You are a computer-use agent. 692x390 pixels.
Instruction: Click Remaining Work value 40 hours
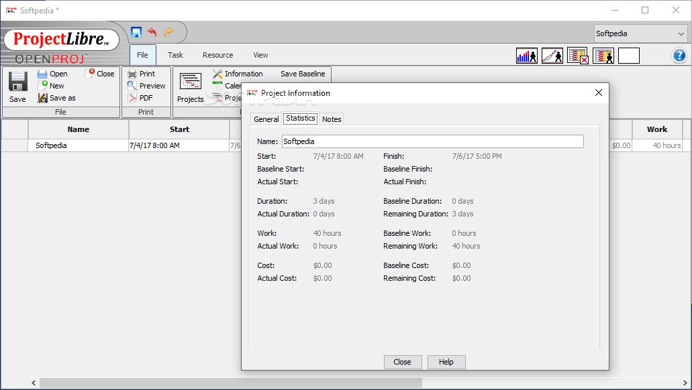click(466, 246)
